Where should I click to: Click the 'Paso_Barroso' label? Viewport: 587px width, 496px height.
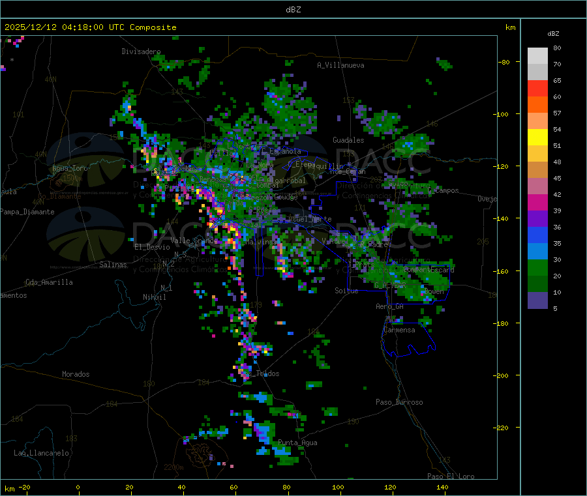[399, 402]
